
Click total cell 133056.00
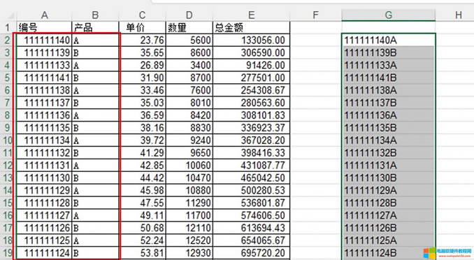[x=251, y=41]
